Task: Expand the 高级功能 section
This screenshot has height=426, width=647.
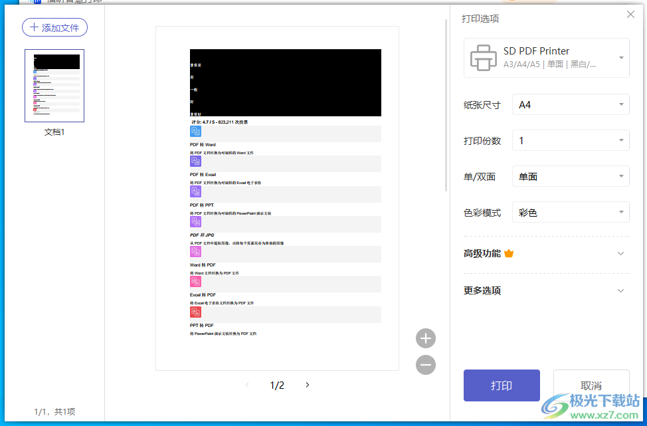Action: coord(546,253)
